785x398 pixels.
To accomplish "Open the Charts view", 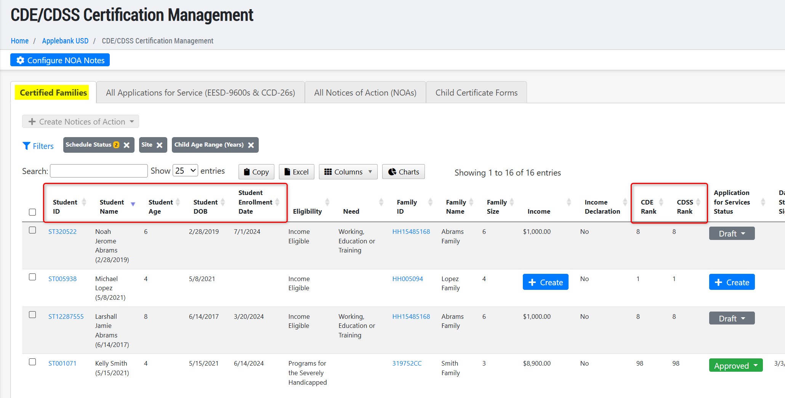I will click(403, 172).
